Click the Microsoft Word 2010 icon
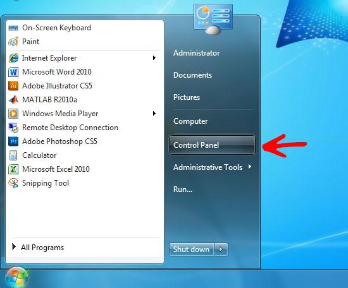Screen dimensions: 348x288 point(13,72)
